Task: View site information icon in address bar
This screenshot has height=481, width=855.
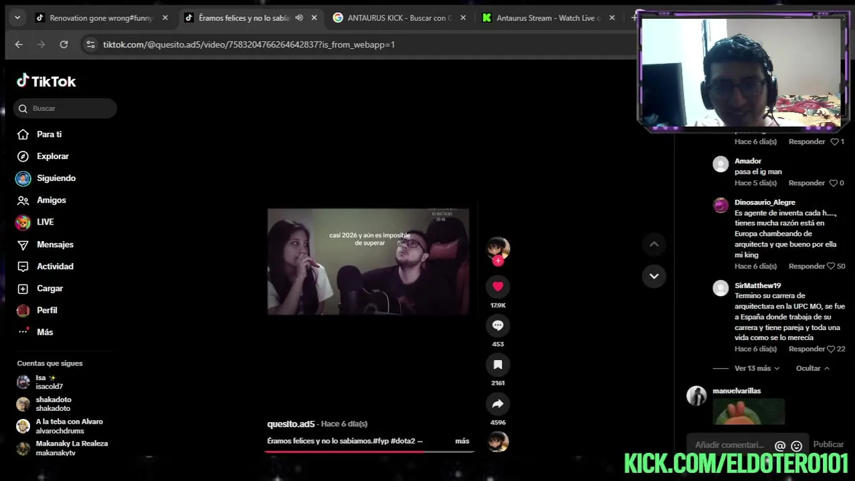Action: click(x=90, y=45)
